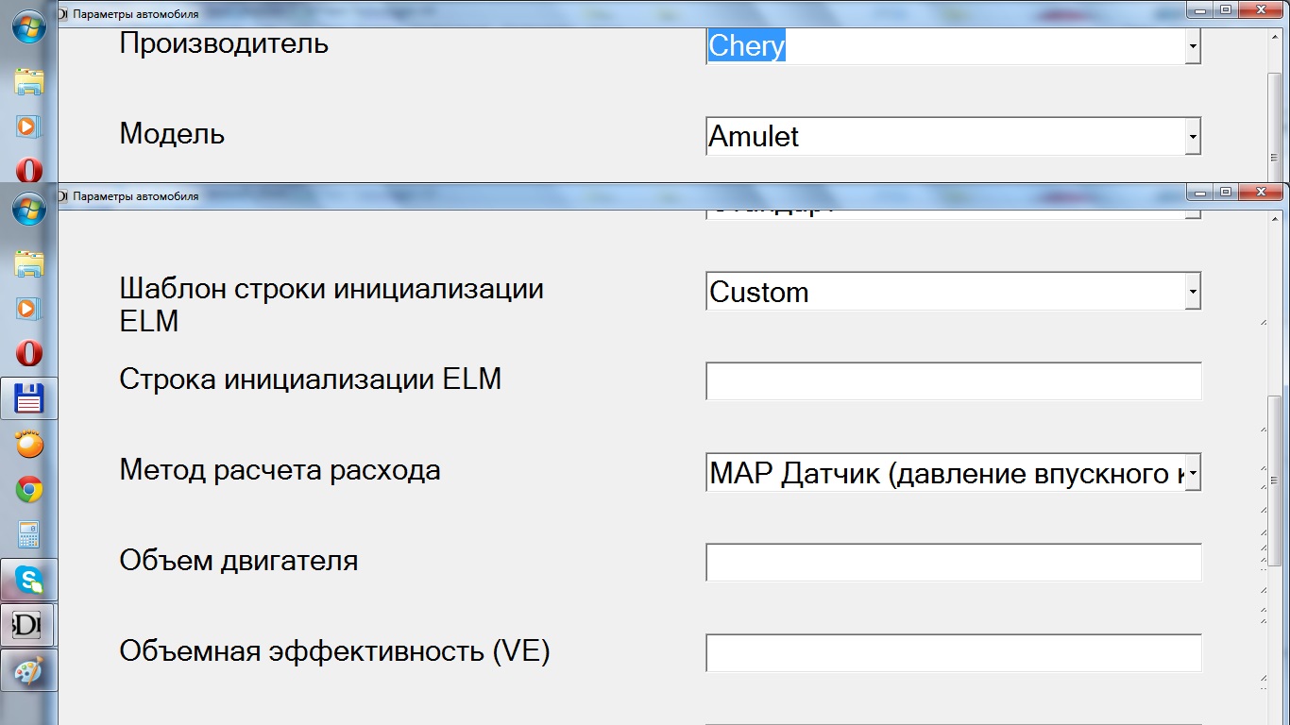The image size is (1290, 725).
Task: Activate the DI application taskbar button
Action: pos(29,625)
